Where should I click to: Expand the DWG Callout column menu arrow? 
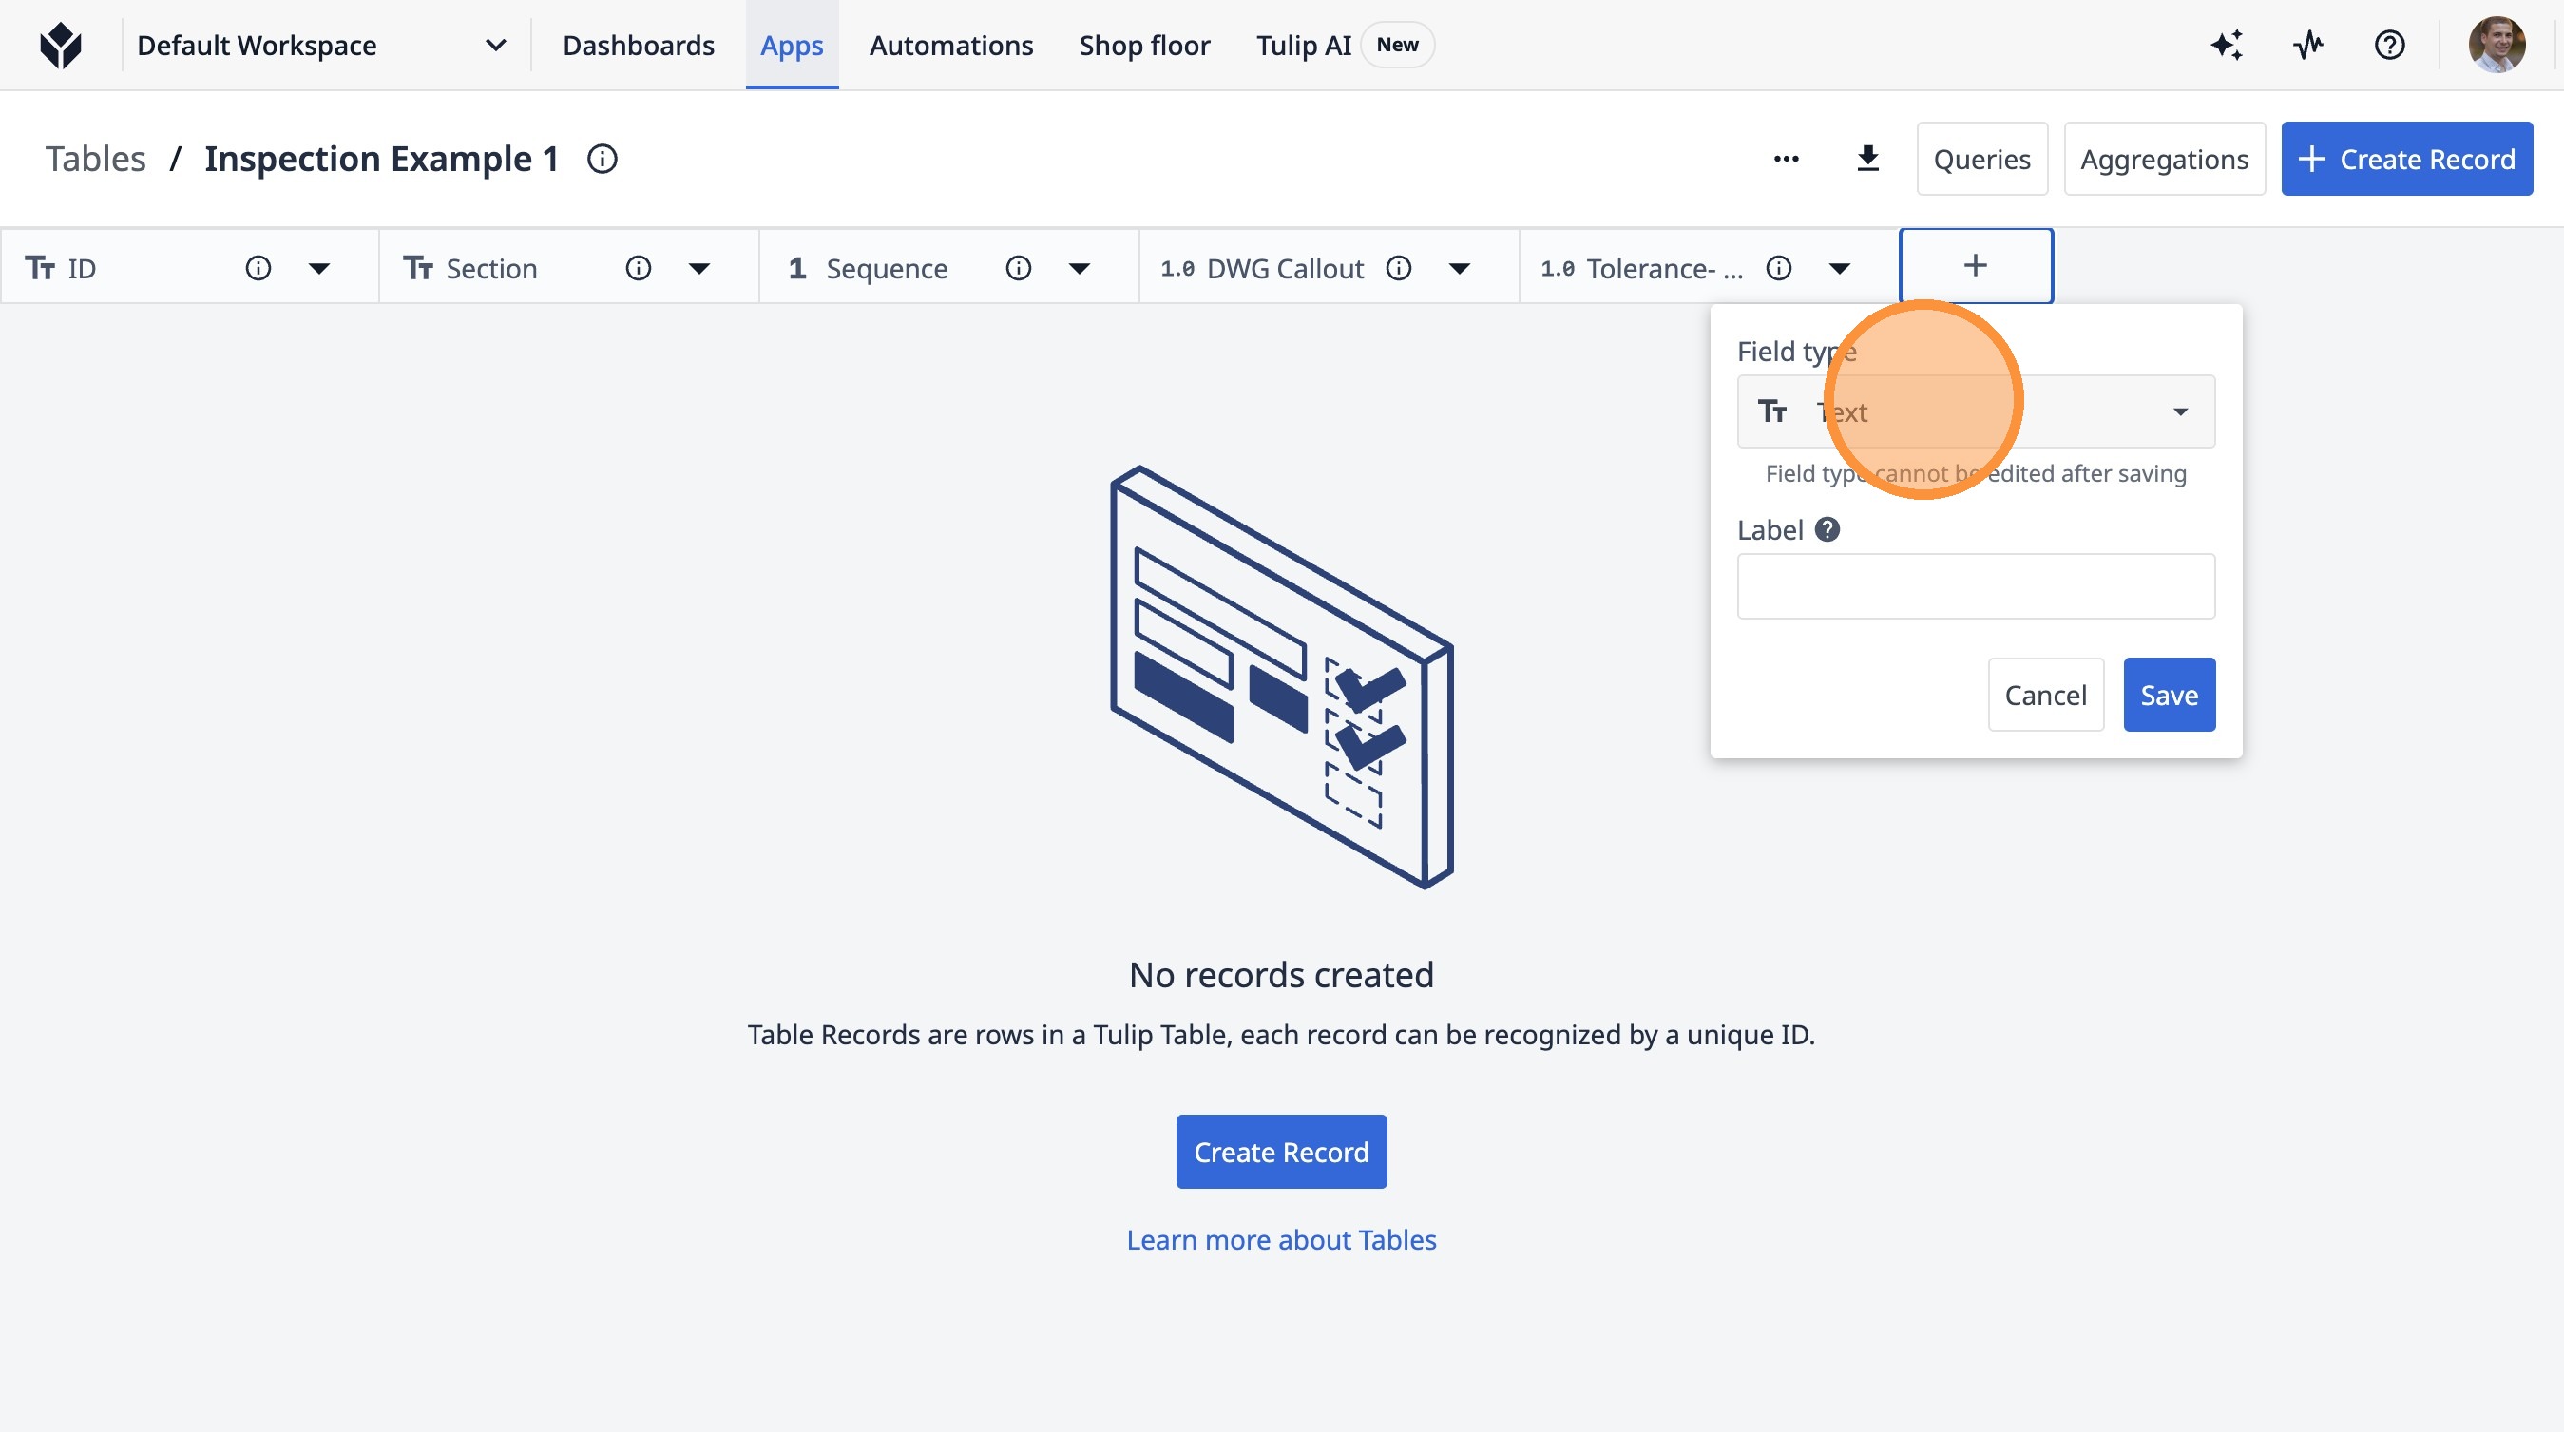click(x=1459, y=268)
